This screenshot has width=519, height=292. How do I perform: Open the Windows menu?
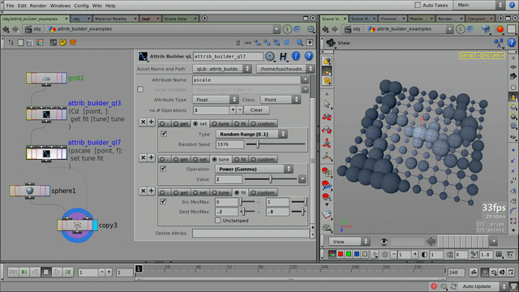60,6
